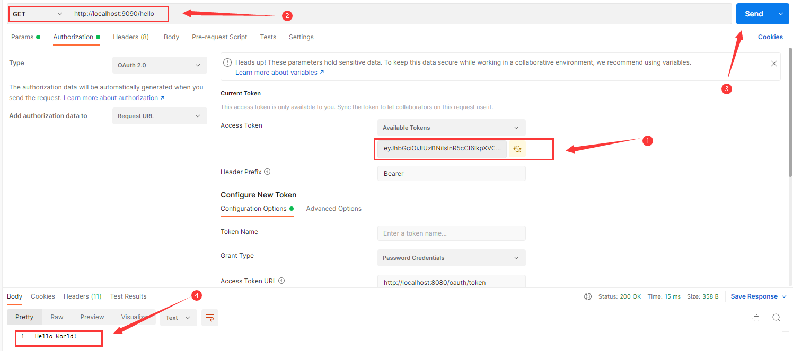Open the Tests tab

[268, 37]
